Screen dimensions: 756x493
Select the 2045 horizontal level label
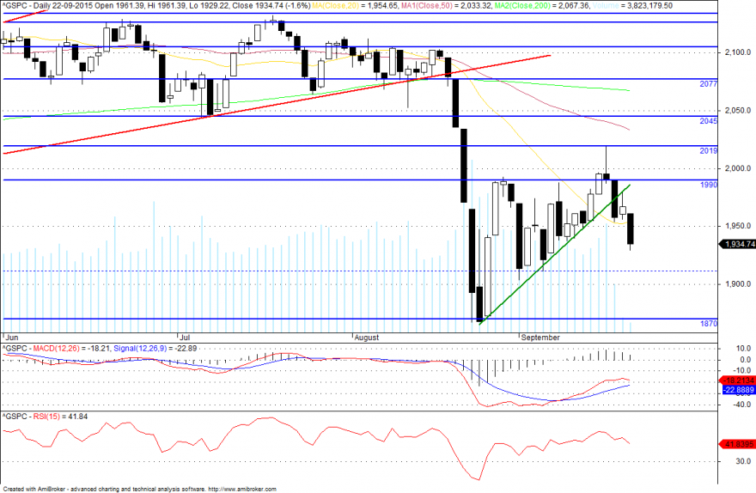point(708,121)
